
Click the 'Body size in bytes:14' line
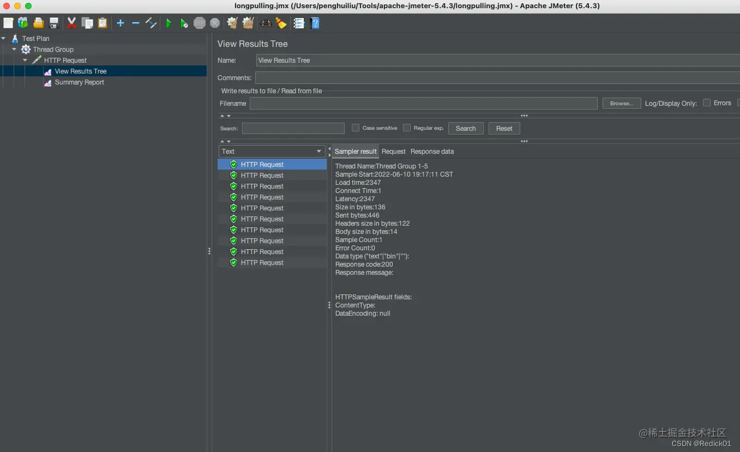coord(366,232)
